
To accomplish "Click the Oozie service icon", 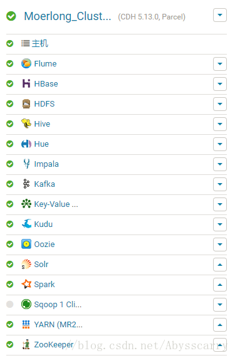I will pyautogui.click(x=26, y=244).
